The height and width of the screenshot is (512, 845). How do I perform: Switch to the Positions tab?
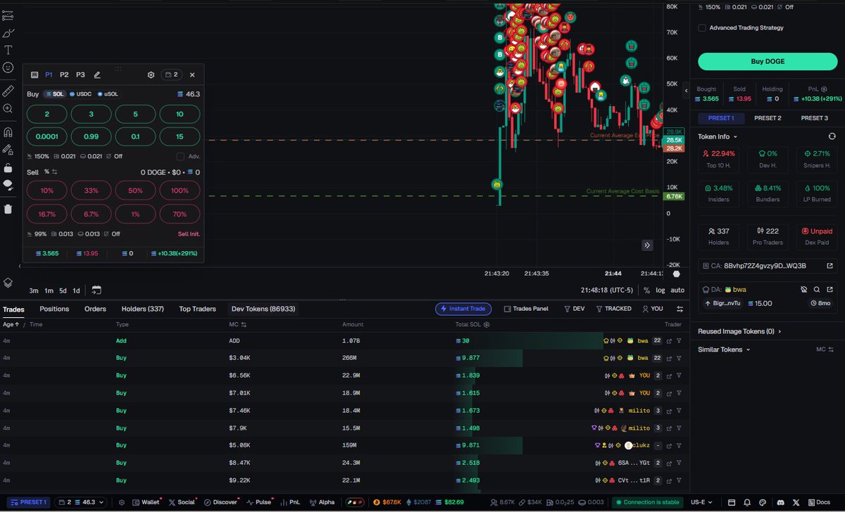[x=54, y=309]
